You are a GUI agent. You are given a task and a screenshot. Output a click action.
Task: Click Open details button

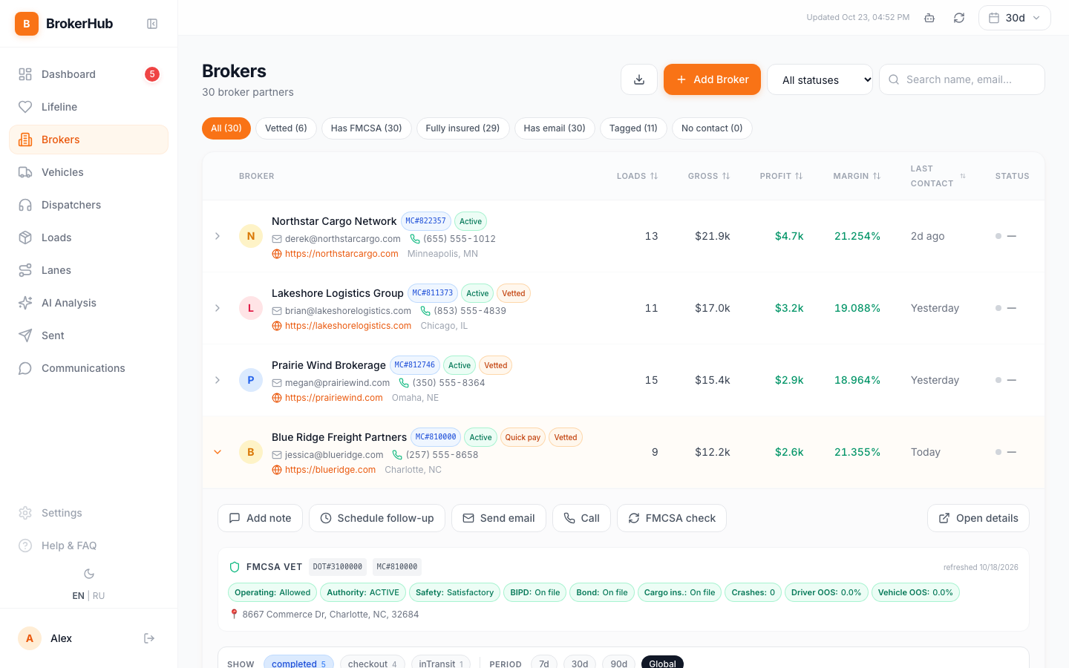point(978,518)
